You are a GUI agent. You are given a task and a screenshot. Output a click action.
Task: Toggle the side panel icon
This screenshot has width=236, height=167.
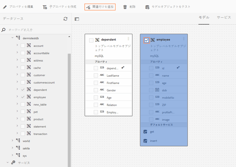click(77, 19)
